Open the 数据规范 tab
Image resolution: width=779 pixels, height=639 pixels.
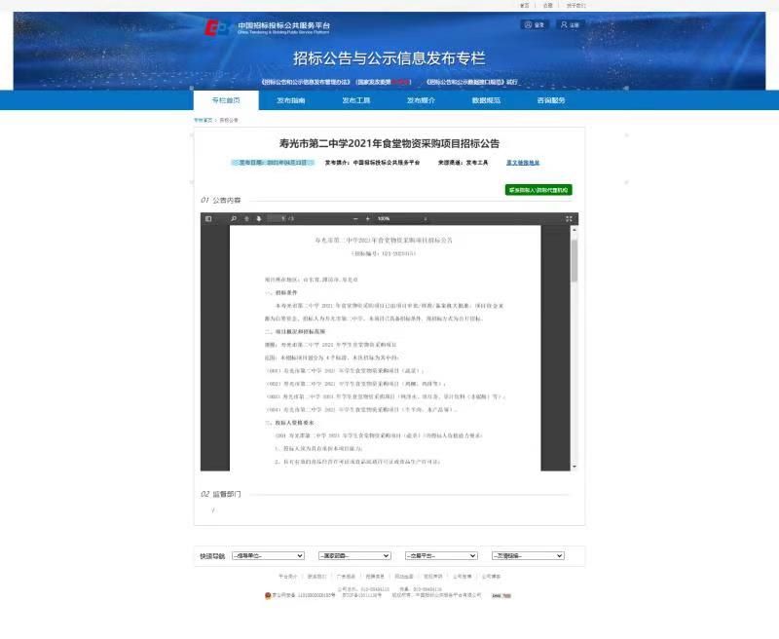click(x=486, y=100)
